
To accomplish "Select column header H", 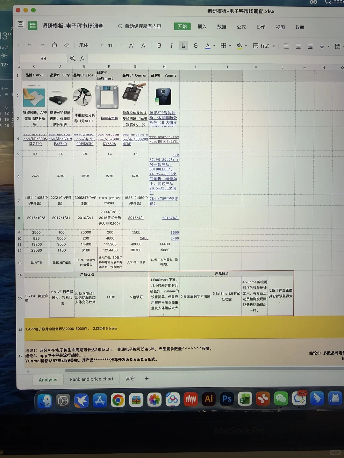I will pyautogui.click(x=164, y=66).
